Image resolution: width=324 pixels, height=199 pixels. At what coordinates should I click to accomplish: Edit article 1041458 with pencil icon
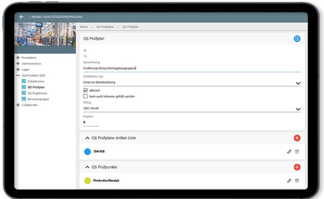tap(289, 151)
